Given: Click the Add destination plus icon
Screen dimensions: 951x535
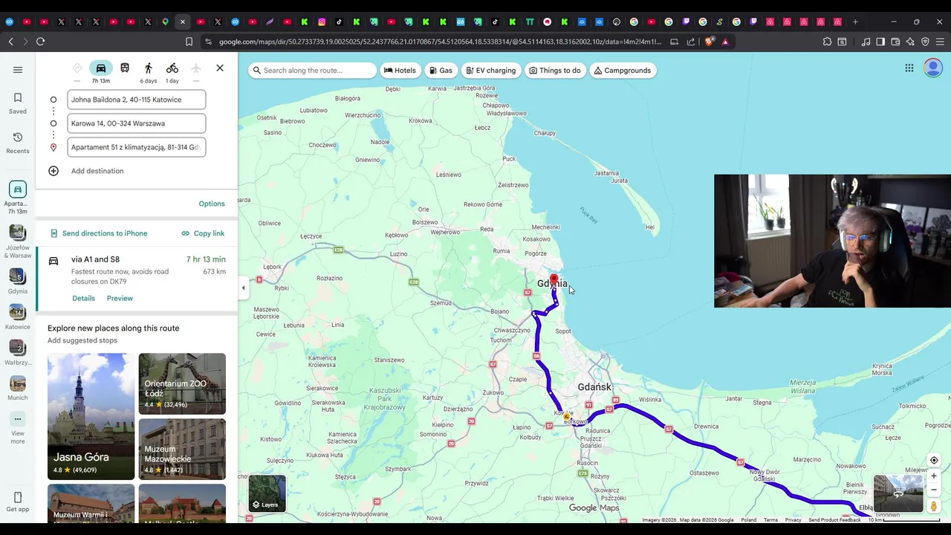Looking at the screenshot, I should (53, 171).
